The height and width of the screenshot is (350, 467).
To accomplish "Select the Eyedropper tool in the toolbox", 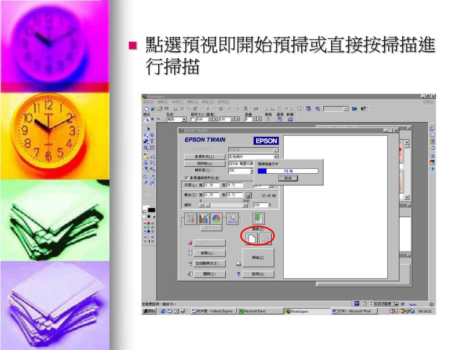I will (x=152, y=177).
